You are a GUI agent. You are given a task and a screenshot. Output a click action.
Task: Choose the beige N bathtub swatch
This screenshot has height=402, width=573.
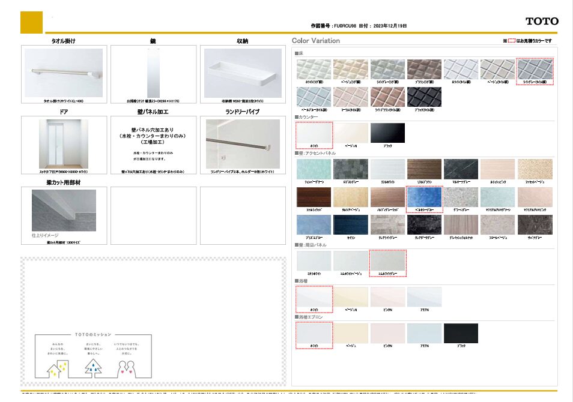point(351,297)
